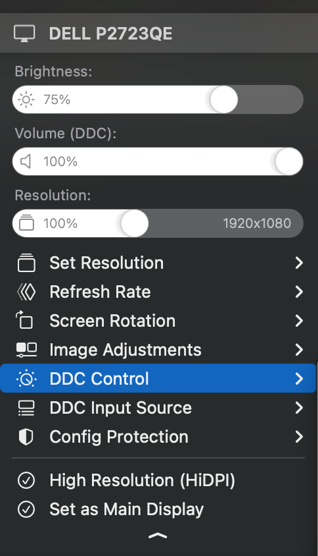This screenshot has height=556, width=318.
Task: Click the Set Resolution icon
Action: (26, 263)
